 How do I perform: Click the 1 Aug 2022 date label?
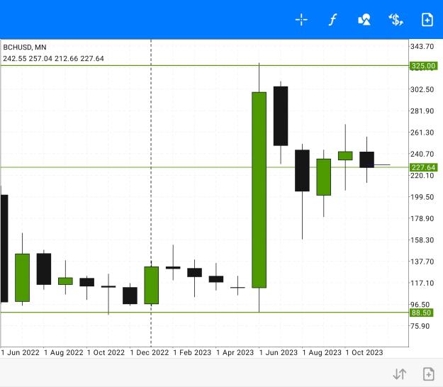click(64, 352)
